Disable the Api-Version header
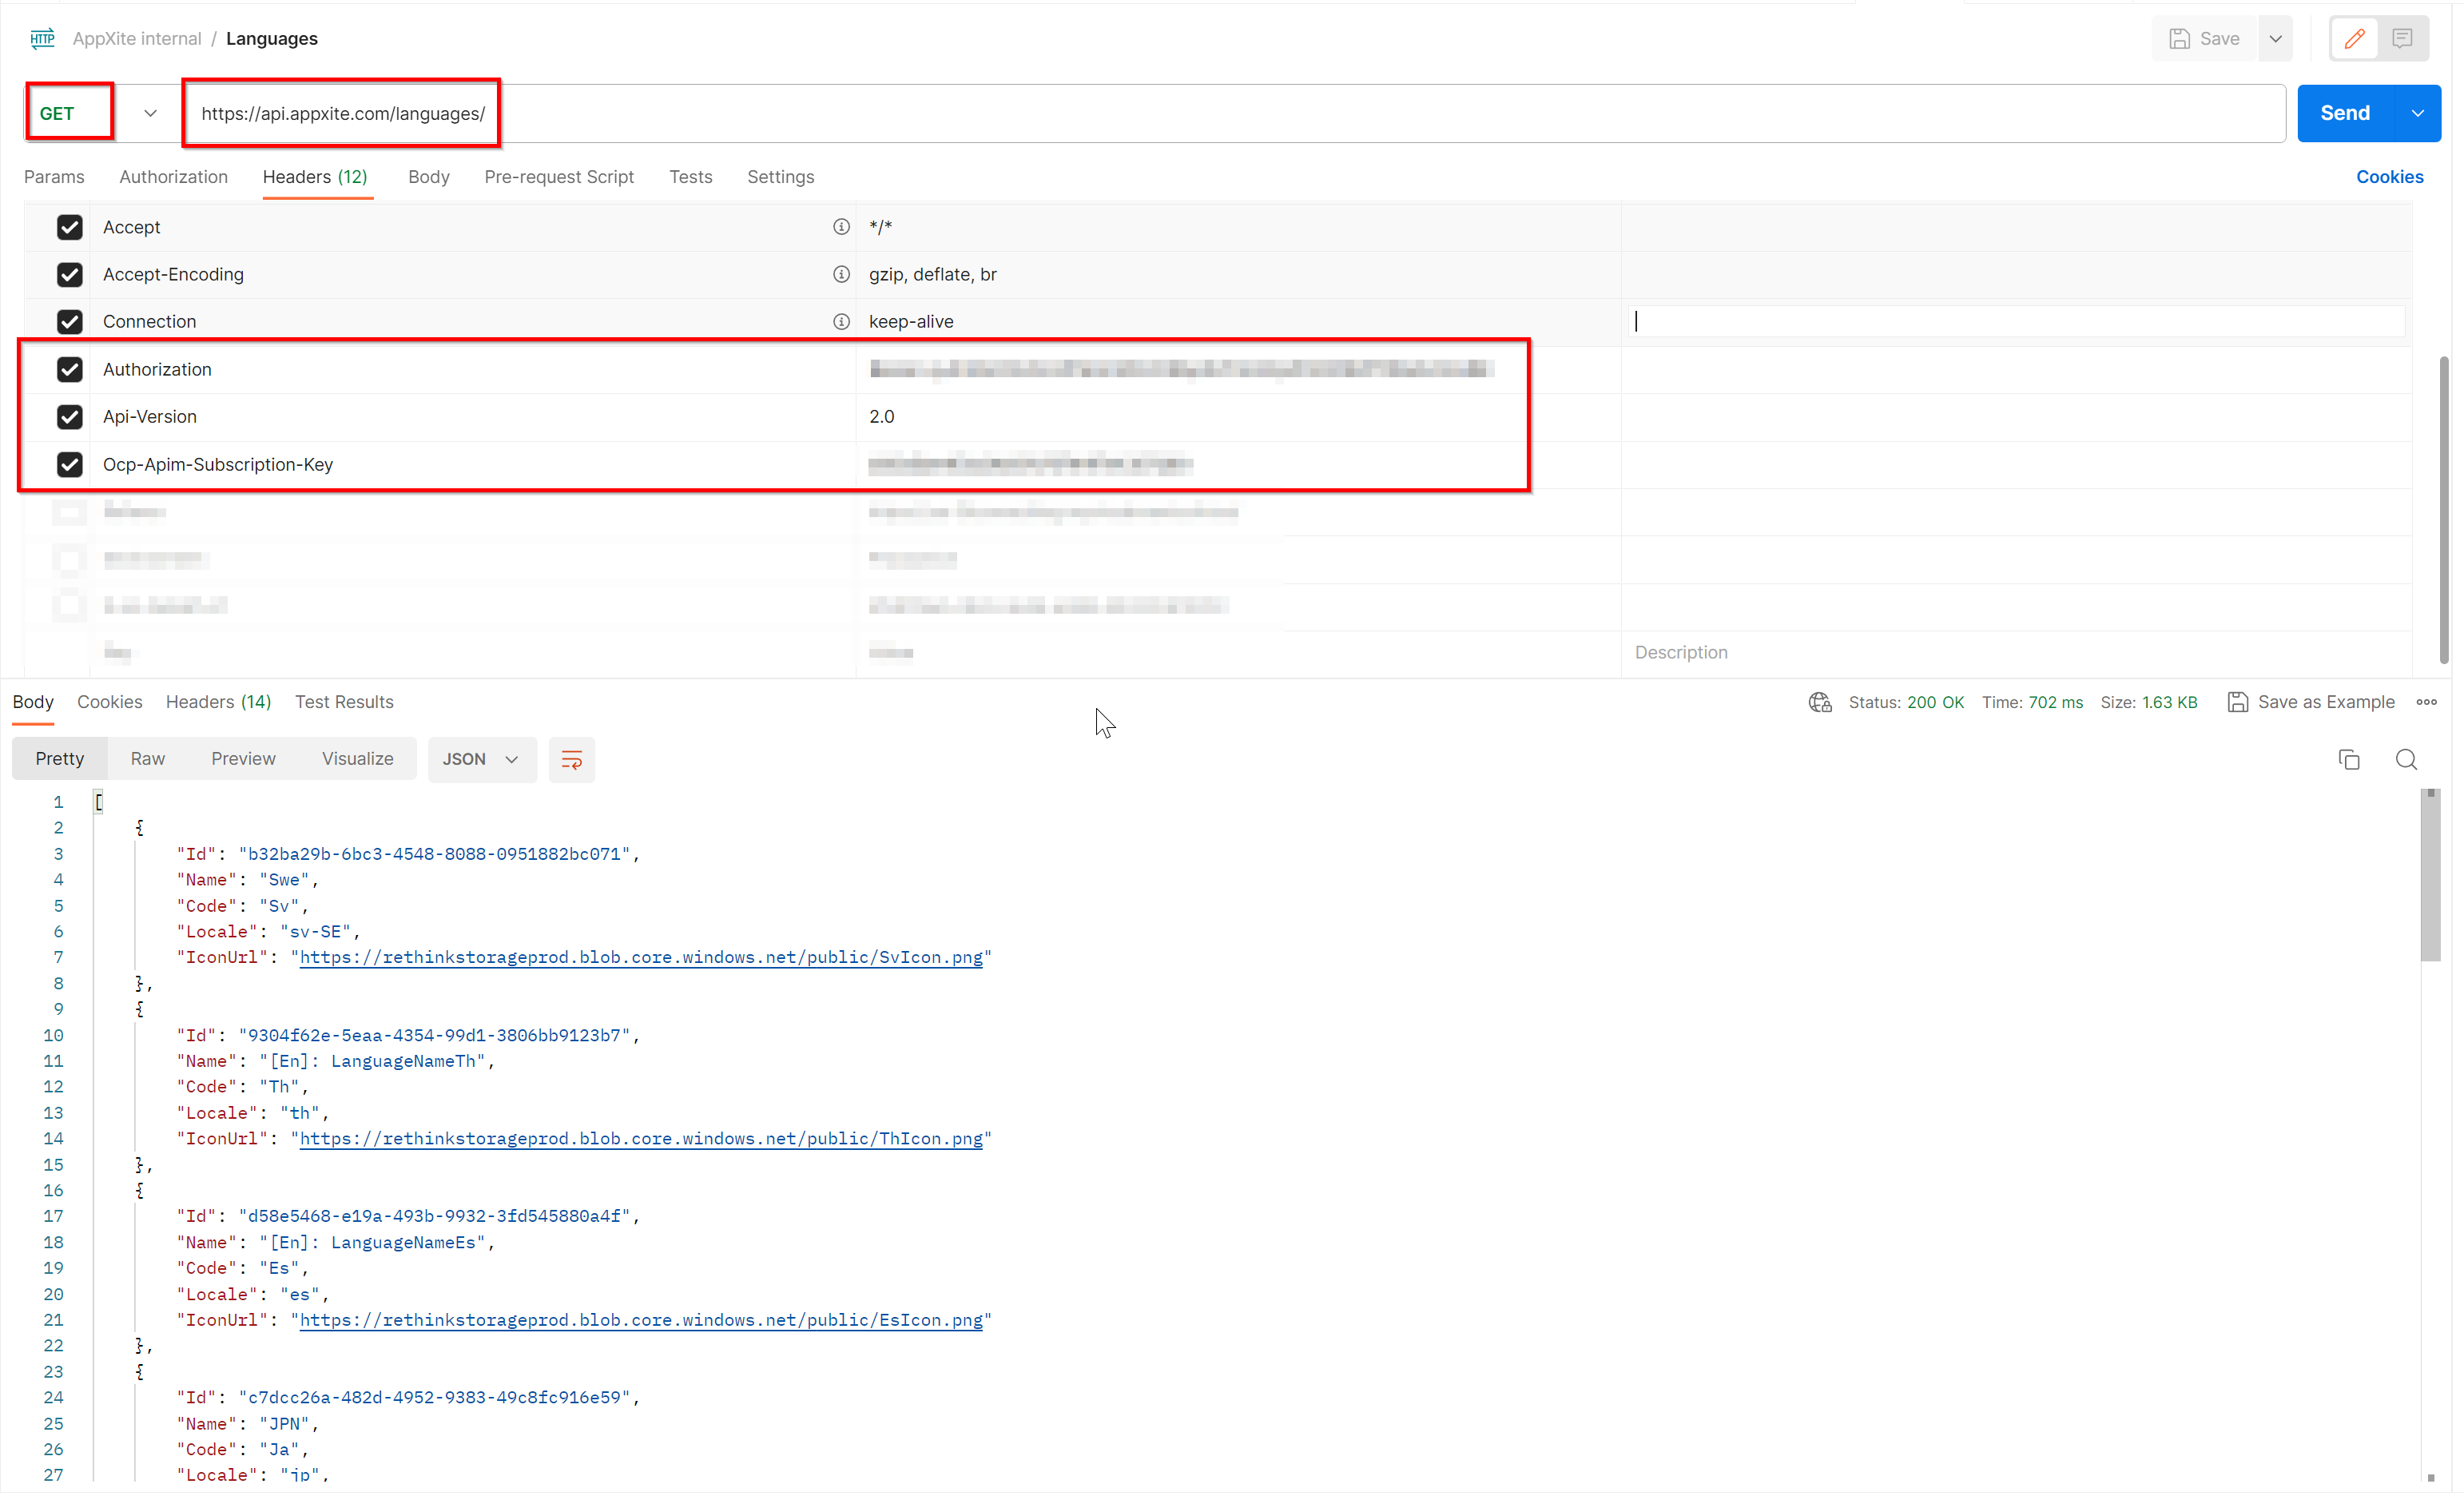 click(x=69, y=417)
